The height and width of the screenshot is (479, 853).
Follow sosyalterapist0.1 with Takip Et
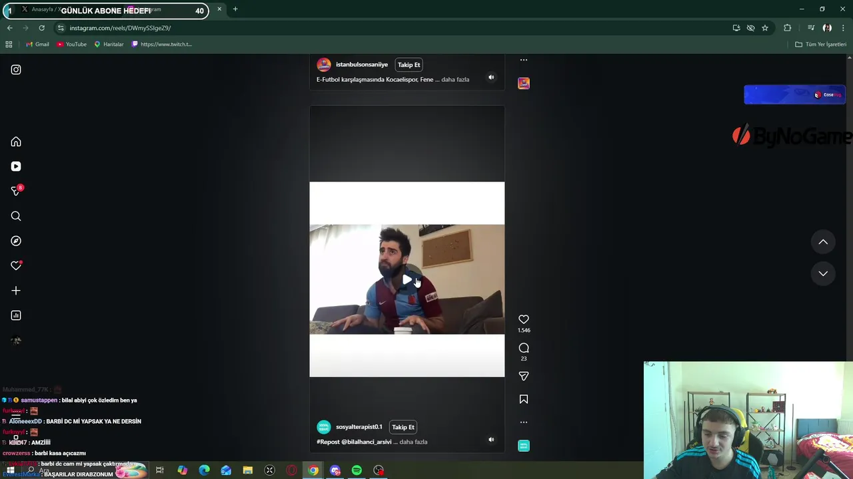(403, 427)
